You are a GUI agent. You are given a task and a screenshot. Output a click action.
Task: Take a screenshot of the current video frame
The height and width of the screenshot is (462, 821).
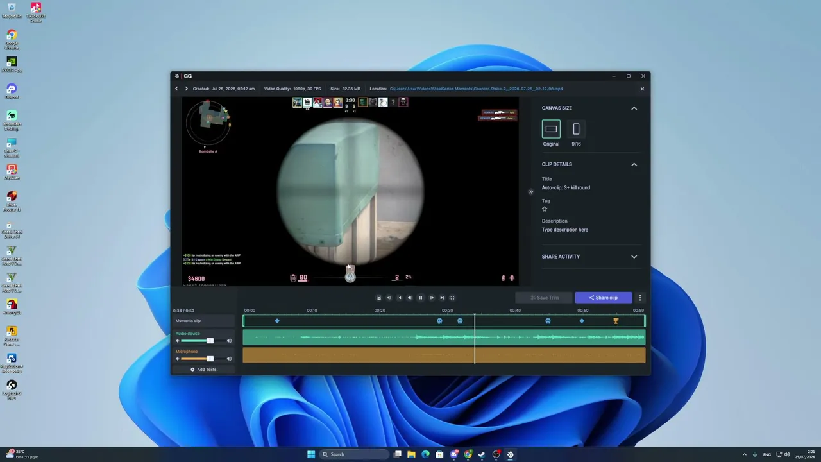click(378, 298)
